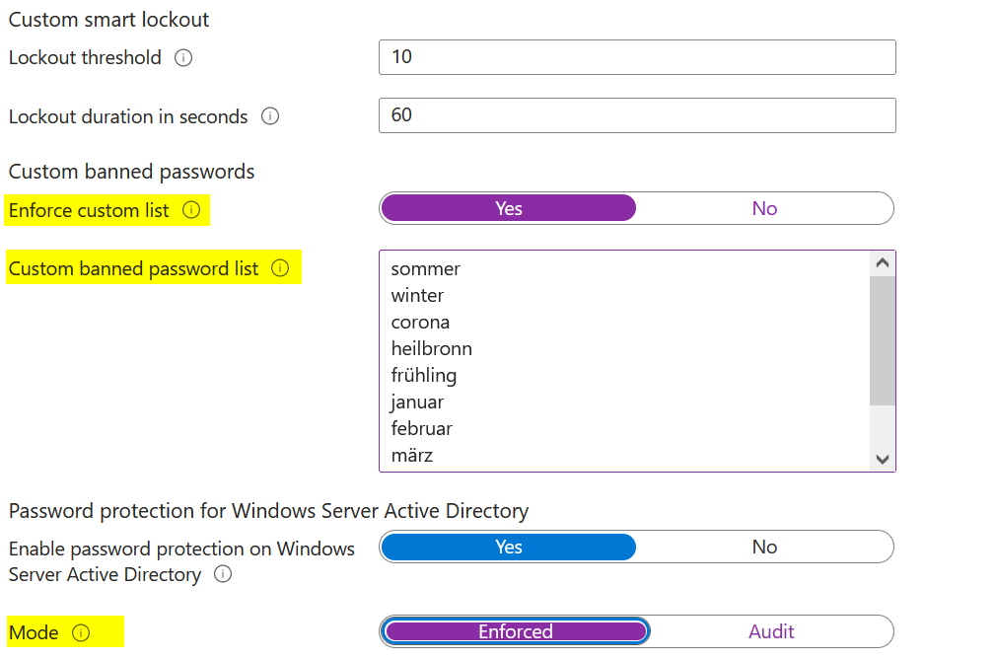Enable password protection by selecting Yes
Image resolution: width=995 pixels, height=659 pixels.
[508, 548]
